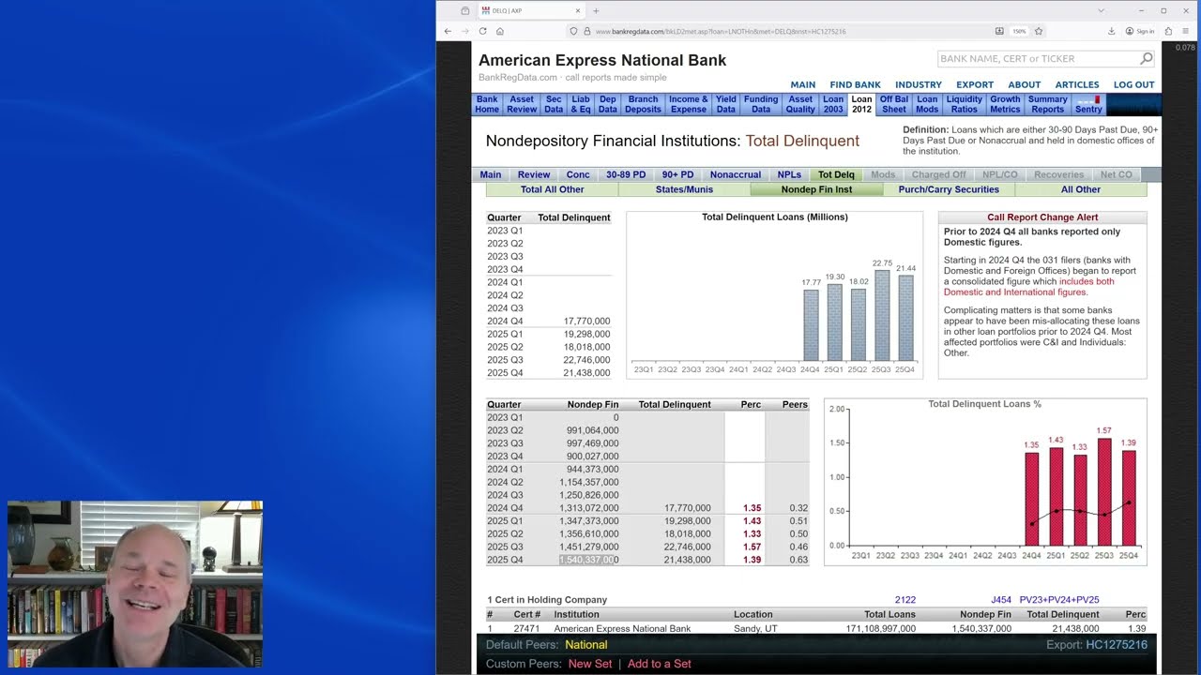Open a new browser tab
Viewport: 1201px width, 675px height.
coord(596,11)
